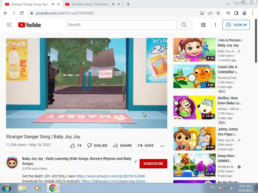The image size is (258, 193).
Task: Click the taskbar clock date
Action: [x=245, y=188]
